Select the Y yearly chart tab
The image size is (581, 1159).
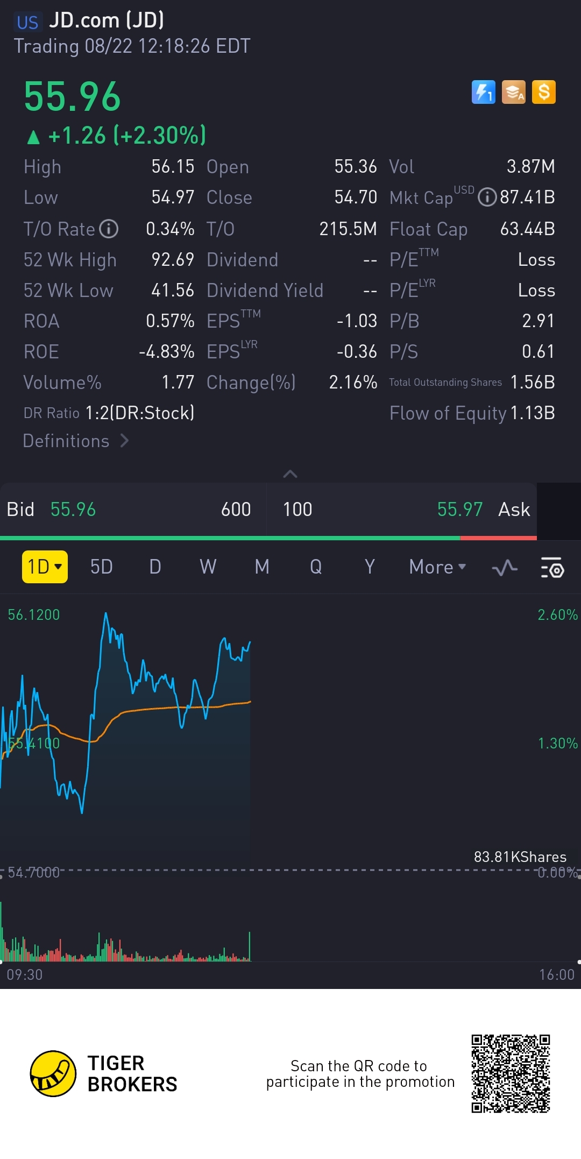[370, 567]
